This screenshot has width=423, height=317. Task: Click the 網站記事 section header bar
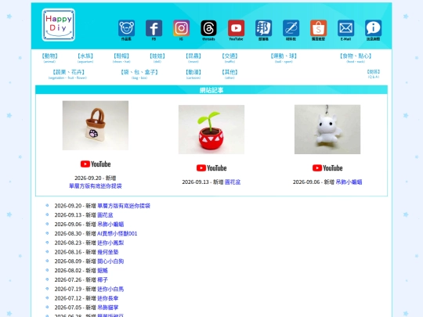click(211, 90)
